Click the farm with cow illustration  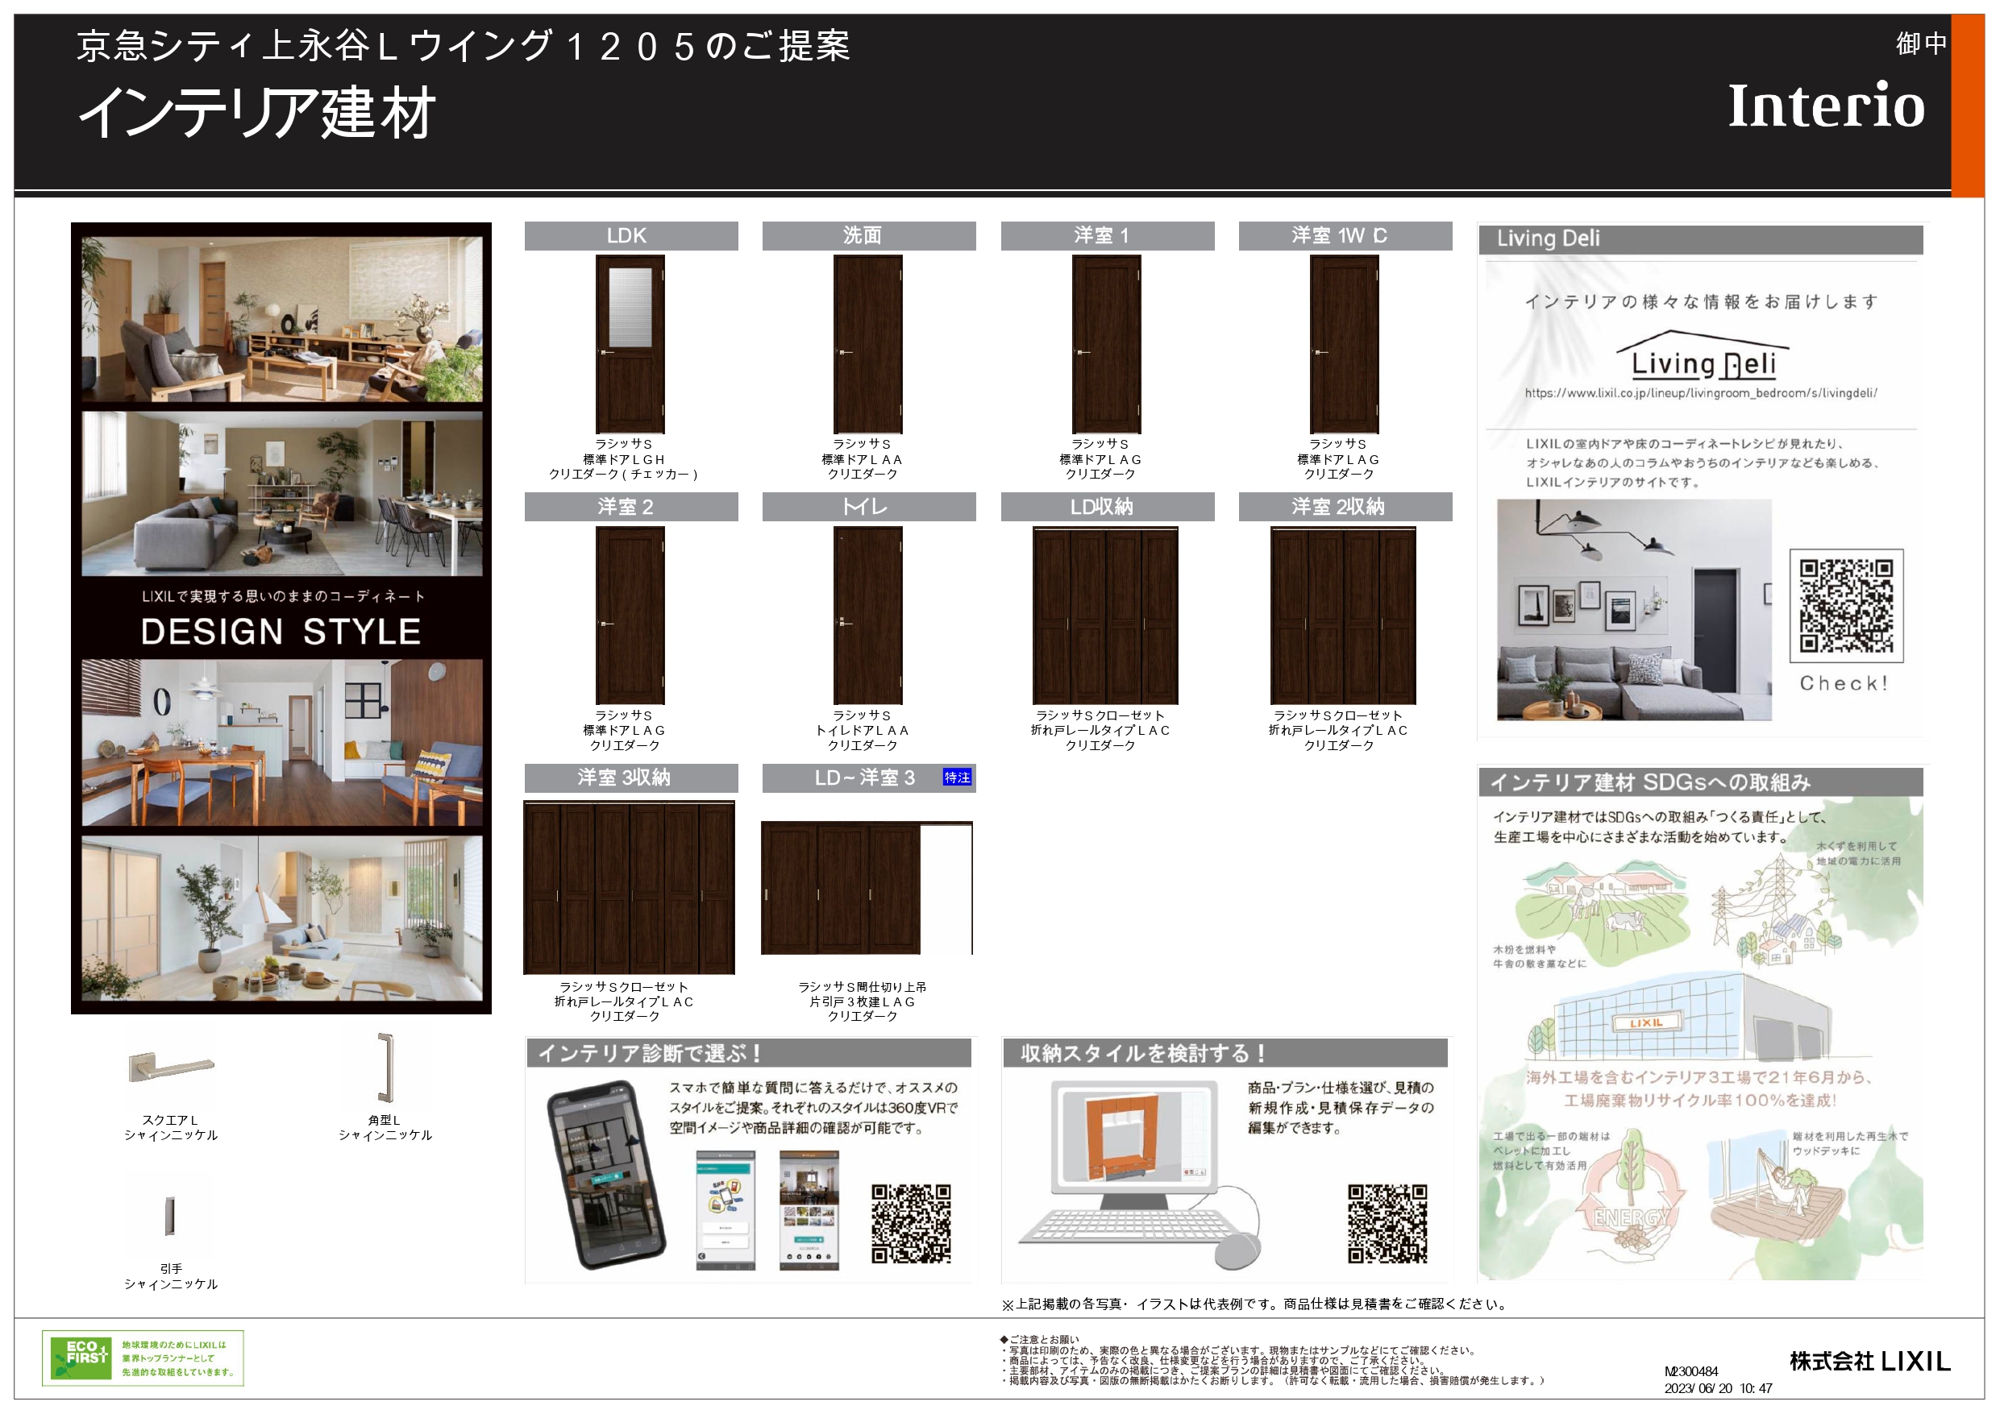pos(1601,914)
